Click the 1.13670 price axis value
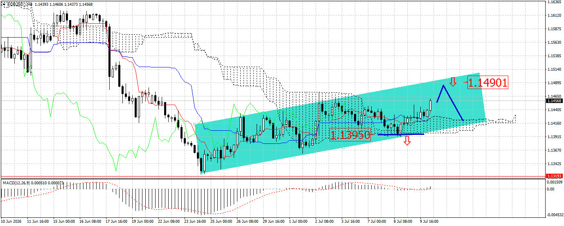Screen dimensions: 564x226 point(555,150)
